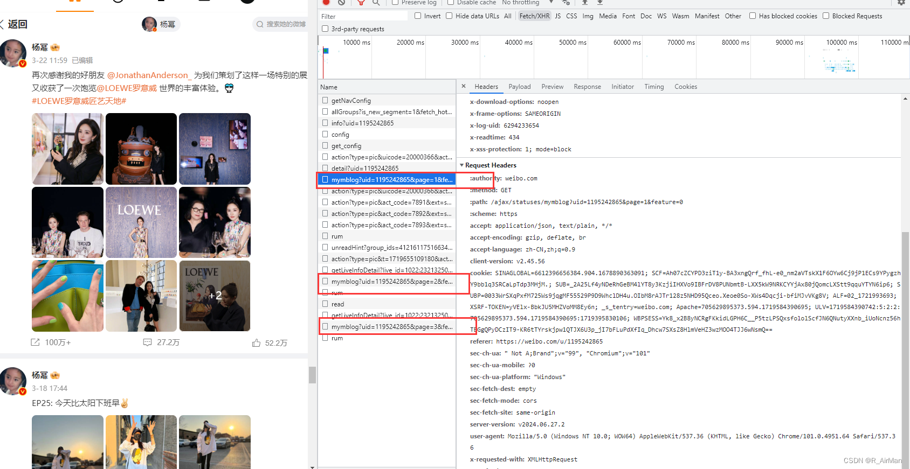Select the get_config request row
910x469 pixels.
click(x=387, y=145)
